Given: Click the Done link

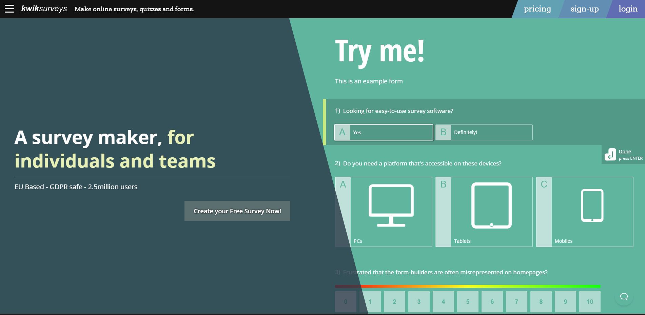Looking at the screenshot, I should [x=625, y=152].
